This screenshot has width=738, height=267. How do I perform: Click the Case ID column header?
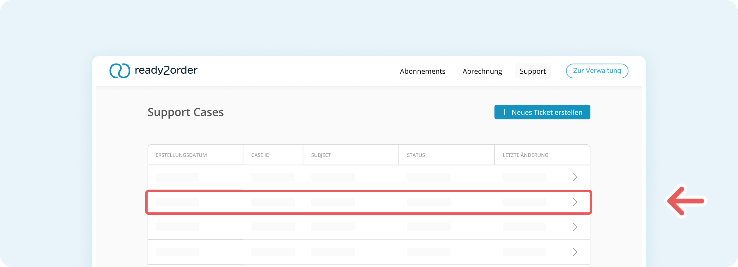click(260, 155)
